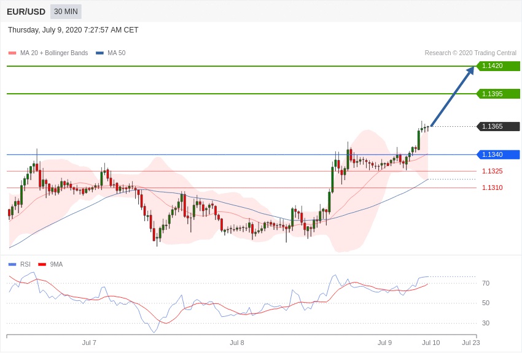Click the 1.1325 red support price label
The width and height of the screenshot is (522, 353).
[x=492, y=171]
